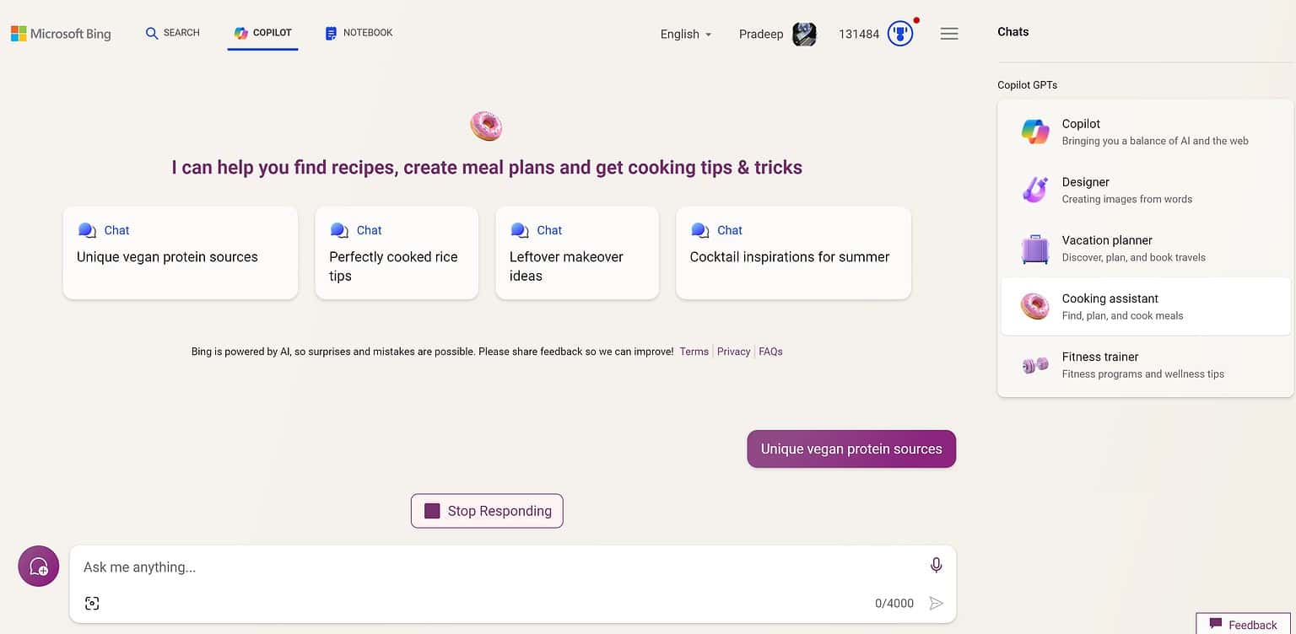
Task: Click the 'Copilot GPTs' section label
Action: point(1027,85)
